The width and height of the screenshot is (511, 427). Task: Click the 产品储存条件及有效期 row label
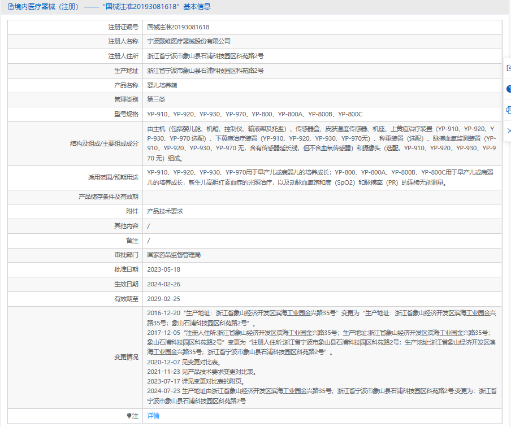coord(109,197)
